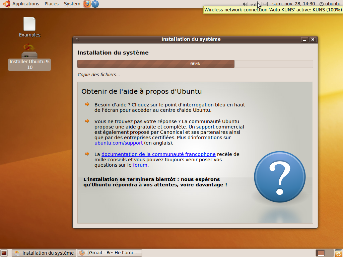
Task: Click the wireless network connection tooltip text
Action: tap(273, 10)
